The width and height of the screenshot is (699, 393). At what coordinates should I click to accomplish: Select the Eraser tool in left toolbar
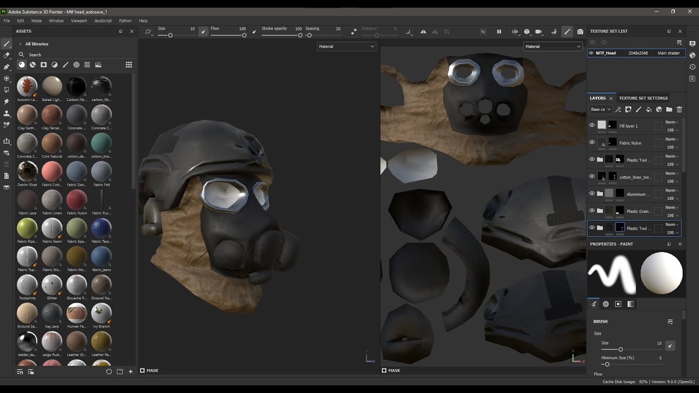coord(7,55)
